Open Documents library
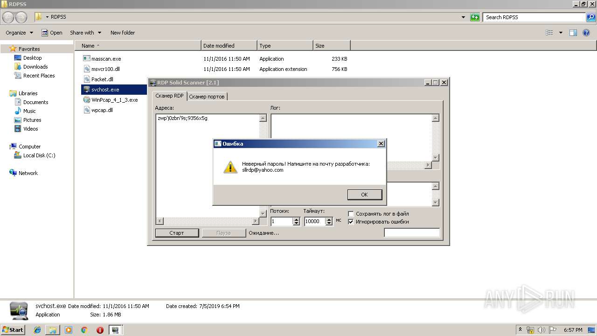 [35, 102]
